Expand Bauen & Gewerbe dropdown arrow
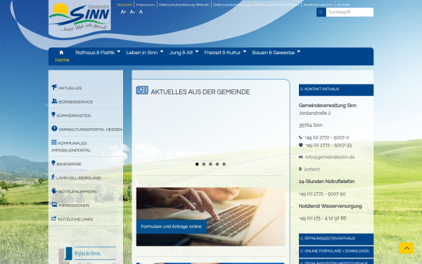The image size is (422, 264). pos(299,51)
